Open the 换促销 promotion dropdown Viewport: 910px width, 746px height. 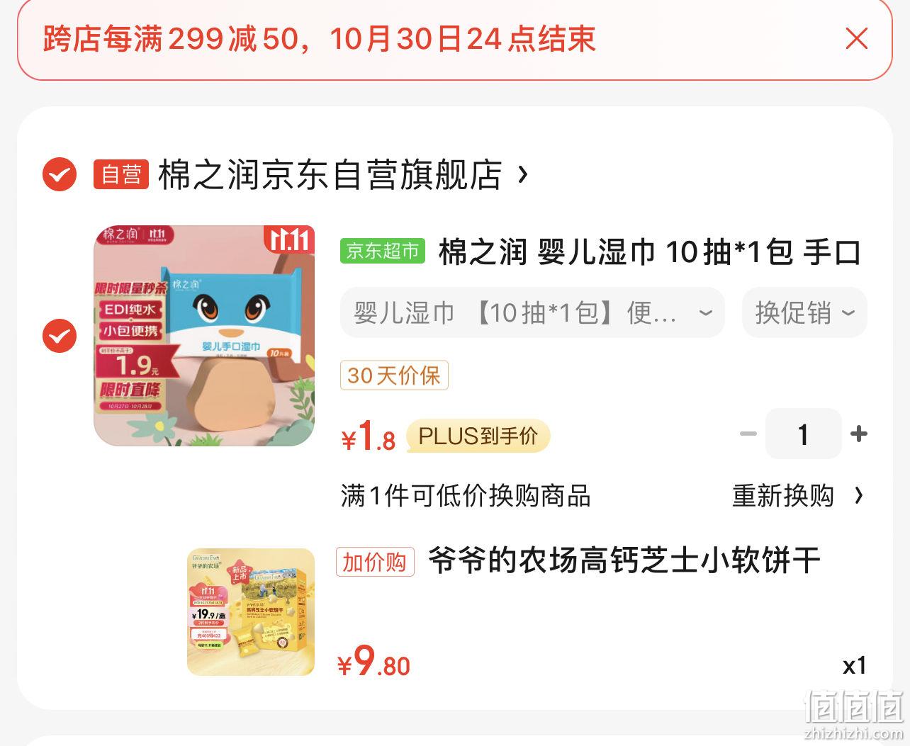point(804,312)
